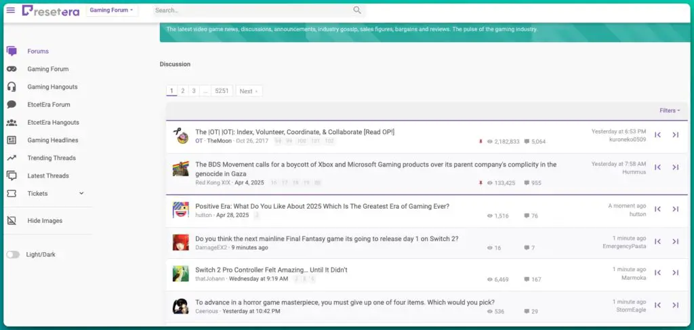Open Forums in the sidebar
Screen dimensions: 694x330
pos(38,51)
